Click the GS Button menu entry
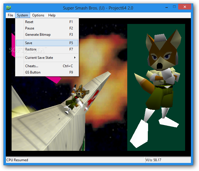 (47, 72)
